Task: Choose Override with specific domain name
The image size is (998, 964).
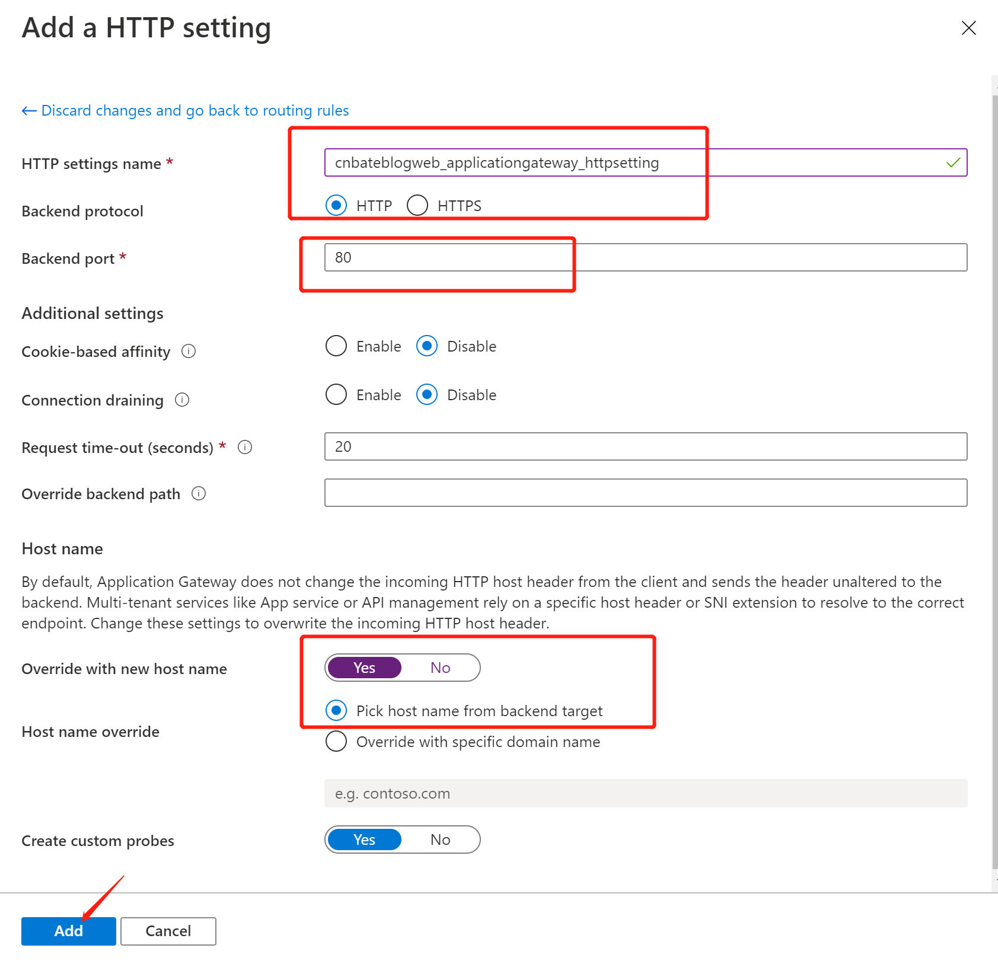Action: pos(336,741)
